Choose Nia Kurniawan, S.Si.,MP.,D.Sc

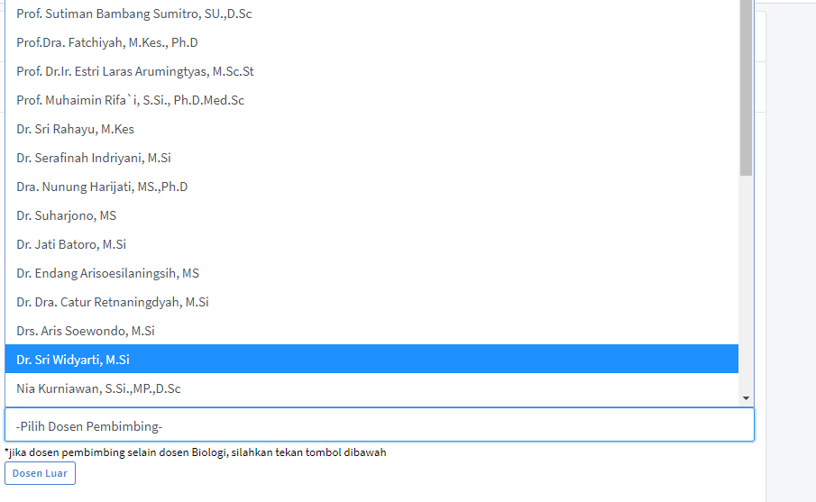coord(98,388)
